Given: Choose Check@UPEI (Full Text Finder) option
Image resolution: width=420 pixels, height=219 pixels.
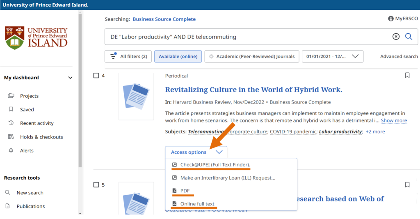Looking at the screenshot, I should click(x=215, y=164).
